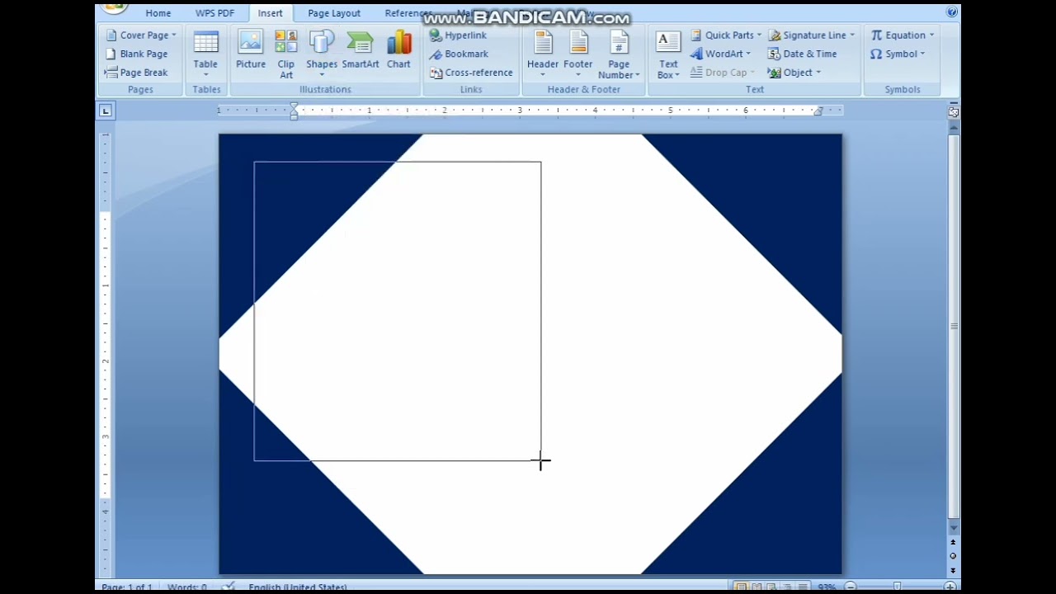Click the Words count in status bar
1056x594 pixels.
(186, 587)
